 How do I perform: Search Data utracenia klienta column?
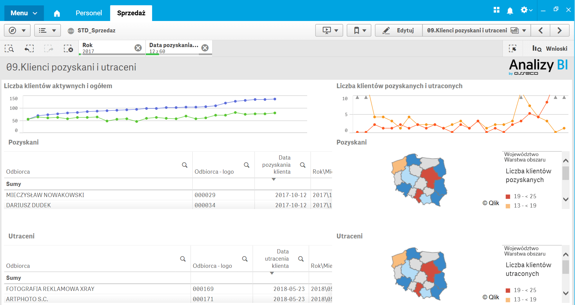click(x=301, y=259)
